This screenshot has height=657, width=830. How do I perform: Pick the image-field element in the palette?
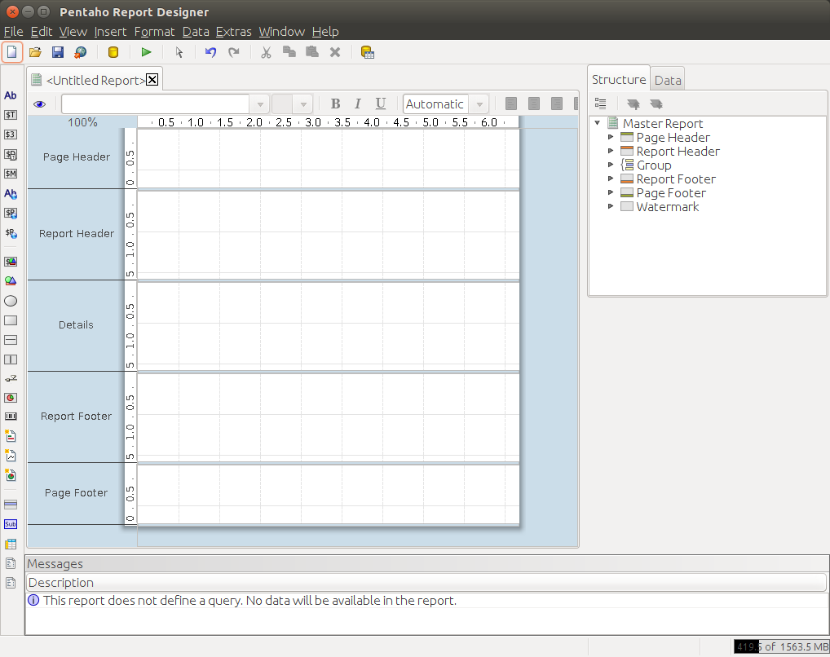coord(11,262)
